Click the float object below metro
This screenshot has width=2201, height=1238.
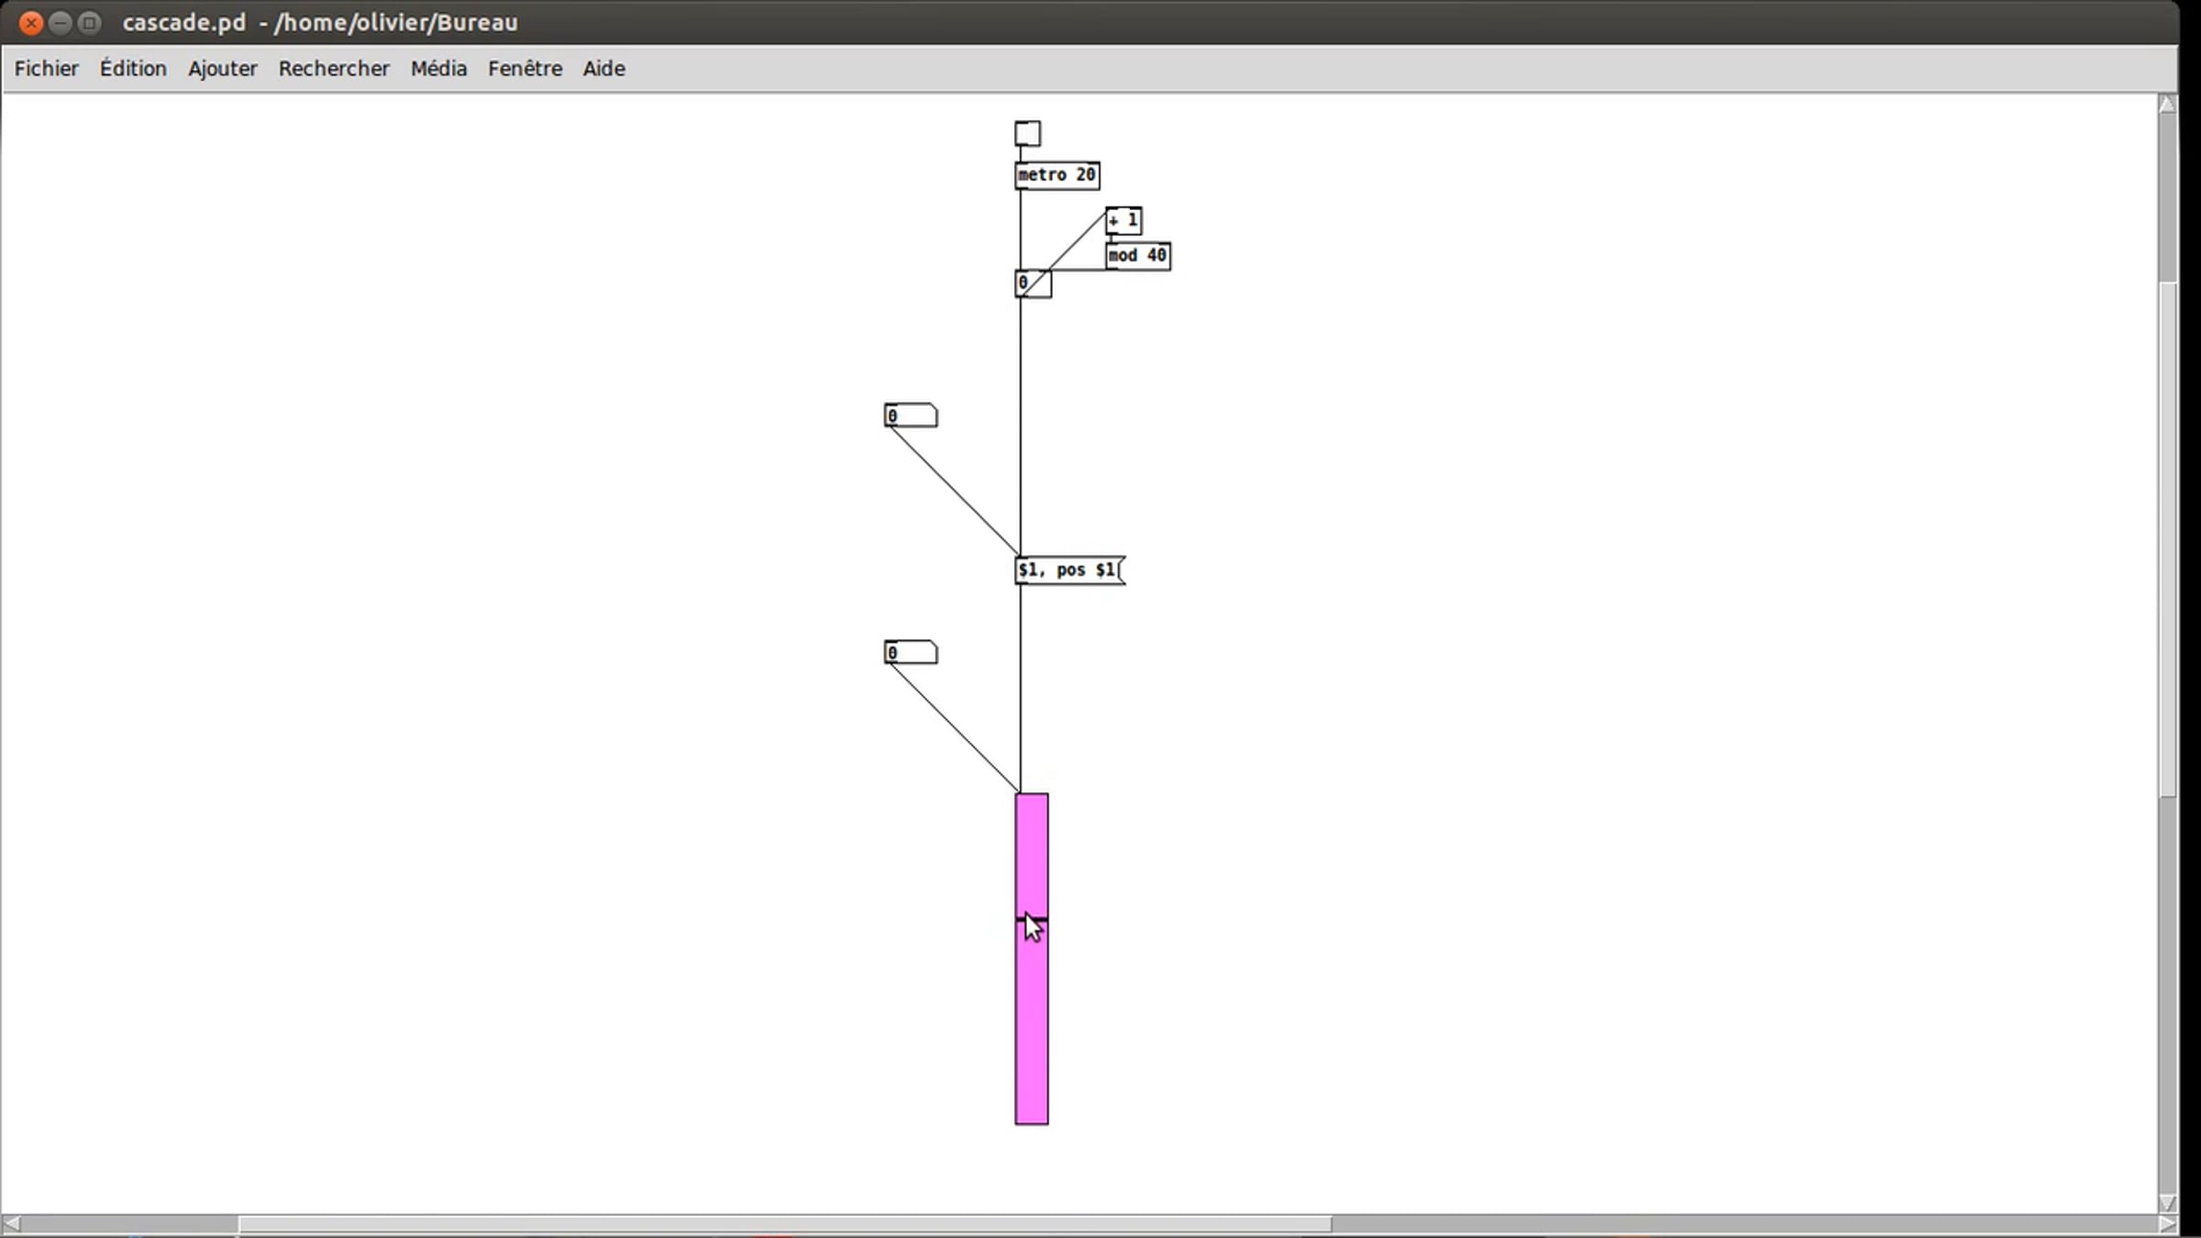(1033, 283)
